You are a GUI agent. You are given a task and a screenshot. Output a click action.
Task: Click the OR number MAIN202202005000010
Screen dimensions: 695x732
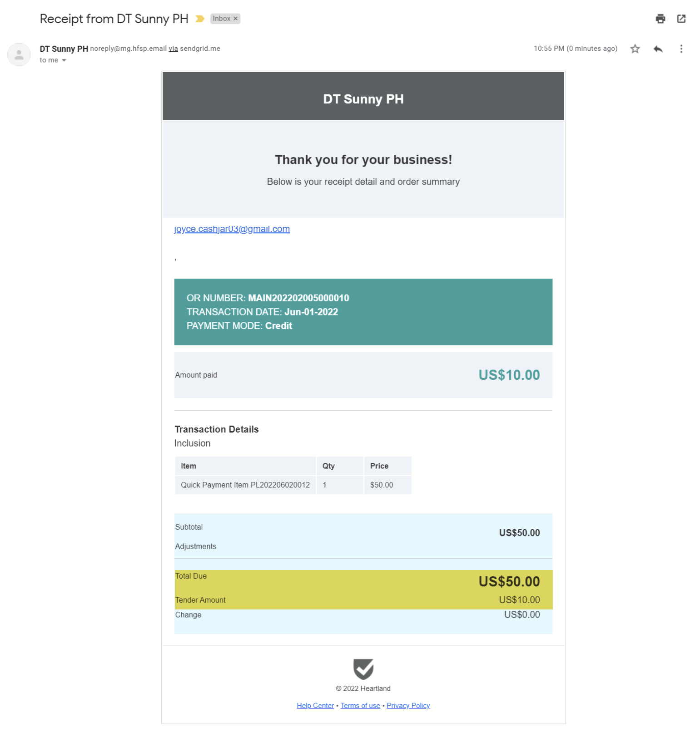[x=298, y=298]
